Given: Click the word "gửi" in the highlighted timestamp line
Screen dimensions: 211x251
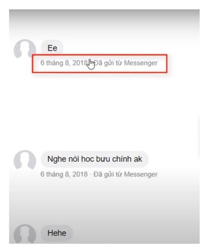Looking at the screenshot, I should pos(109,63).
